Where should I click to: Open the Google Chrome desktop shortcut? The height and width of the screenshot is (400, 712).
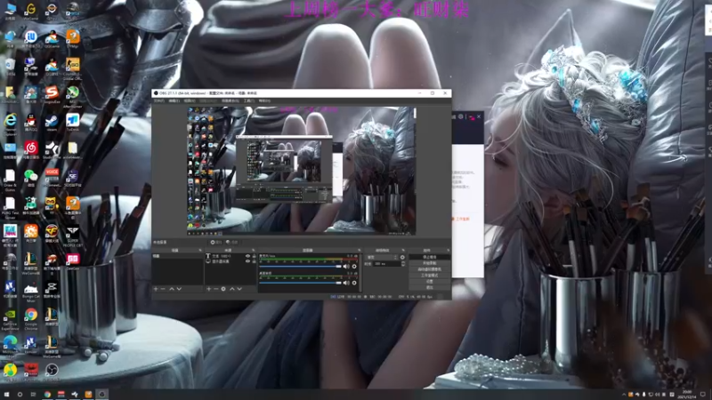click(31, 316)
